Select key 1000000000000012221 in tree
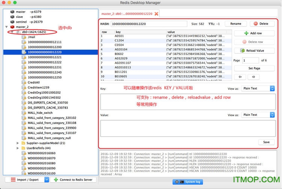 point(45,57)
